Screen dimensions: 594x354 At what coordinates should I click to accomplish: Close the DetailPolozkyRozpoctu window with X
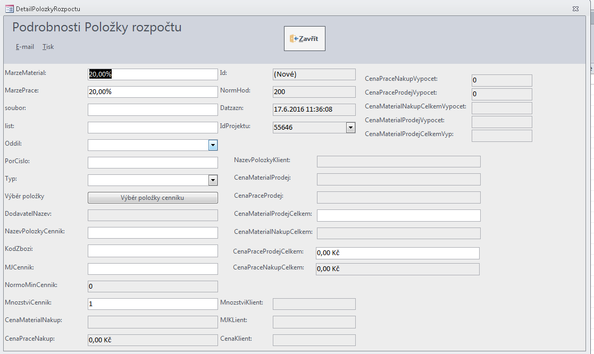click(576, 9)
